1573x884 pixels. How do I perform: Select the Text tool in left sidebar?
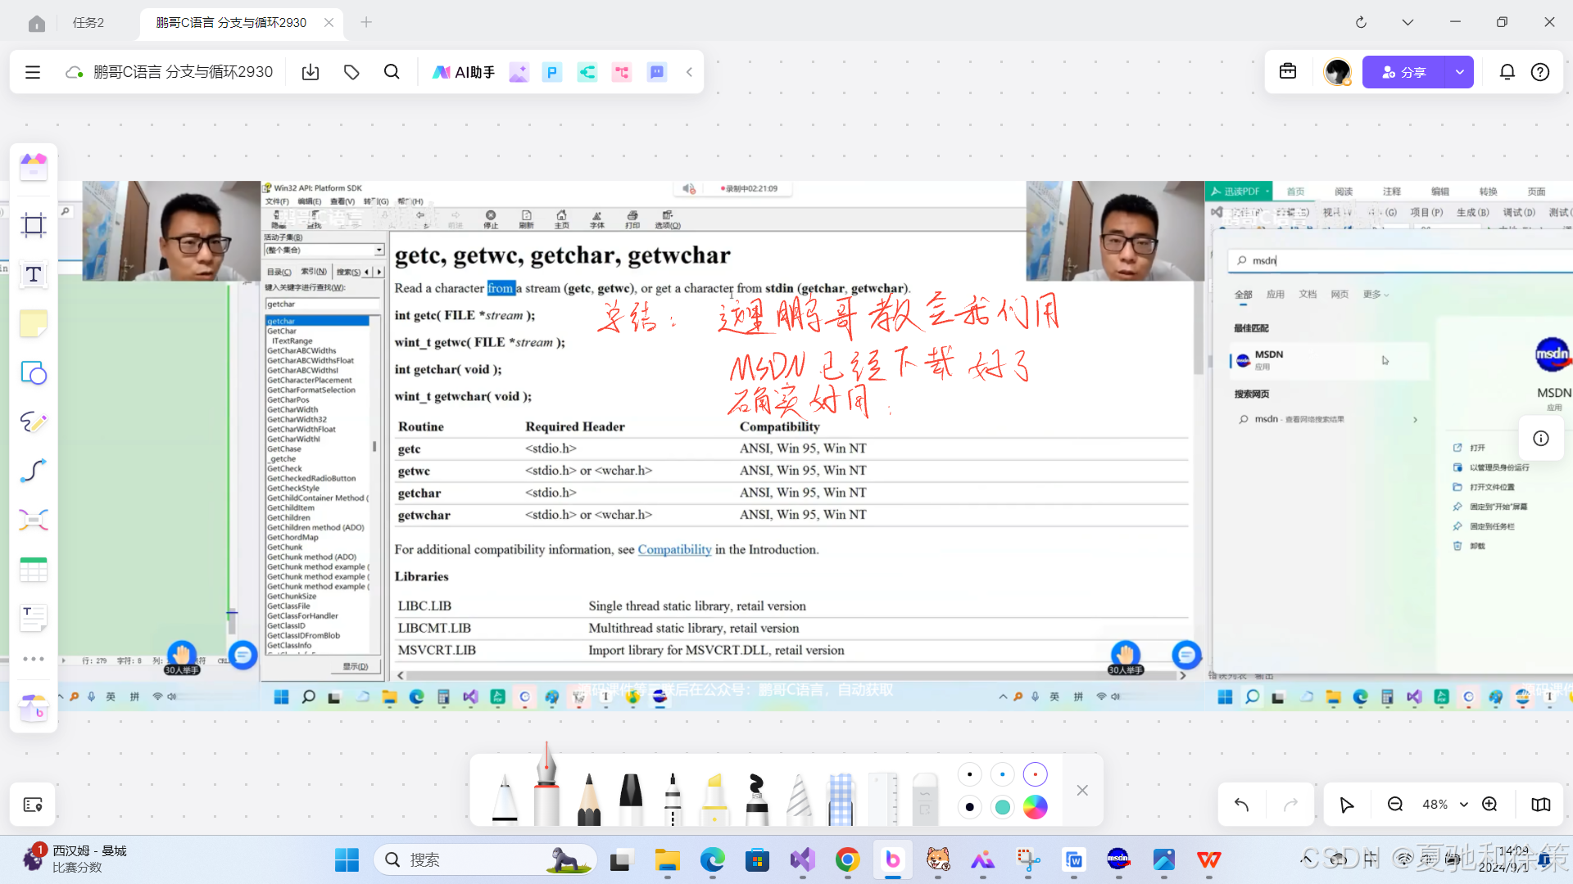(34, 274)
